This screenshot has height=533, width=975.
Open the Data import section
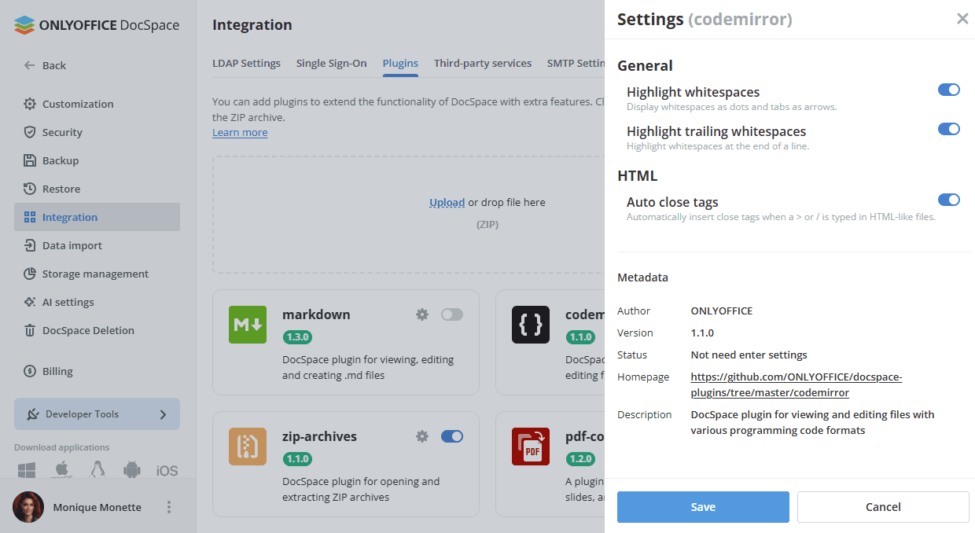97,245
